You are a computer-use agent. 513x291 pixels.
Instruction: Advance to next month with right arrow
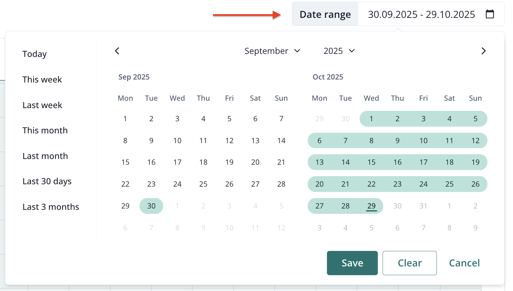483,51
